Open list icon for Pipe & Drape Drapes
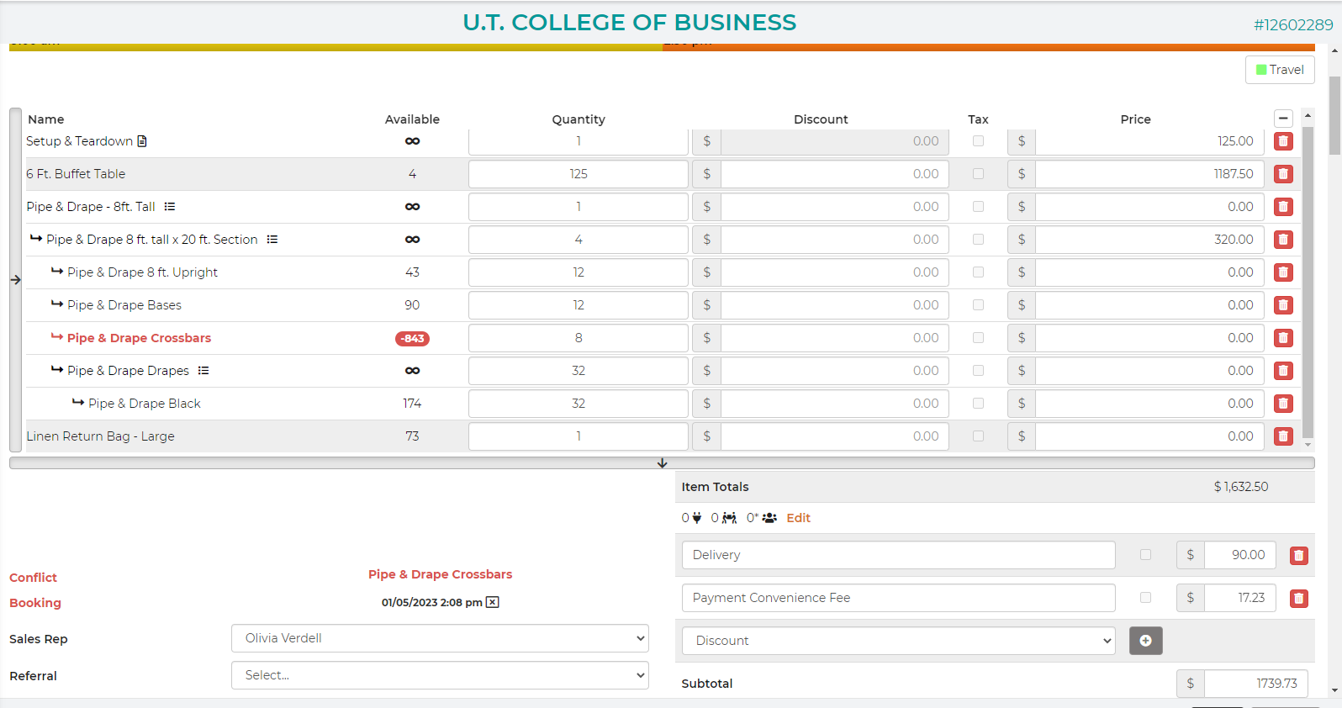This screenshot has width=1342, height=708. 203,371
